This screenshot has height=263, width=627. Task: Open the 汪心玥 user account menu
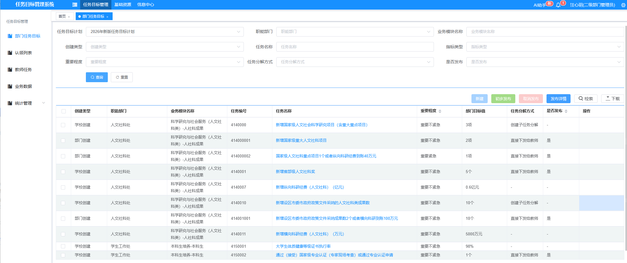tap(592, 5)
